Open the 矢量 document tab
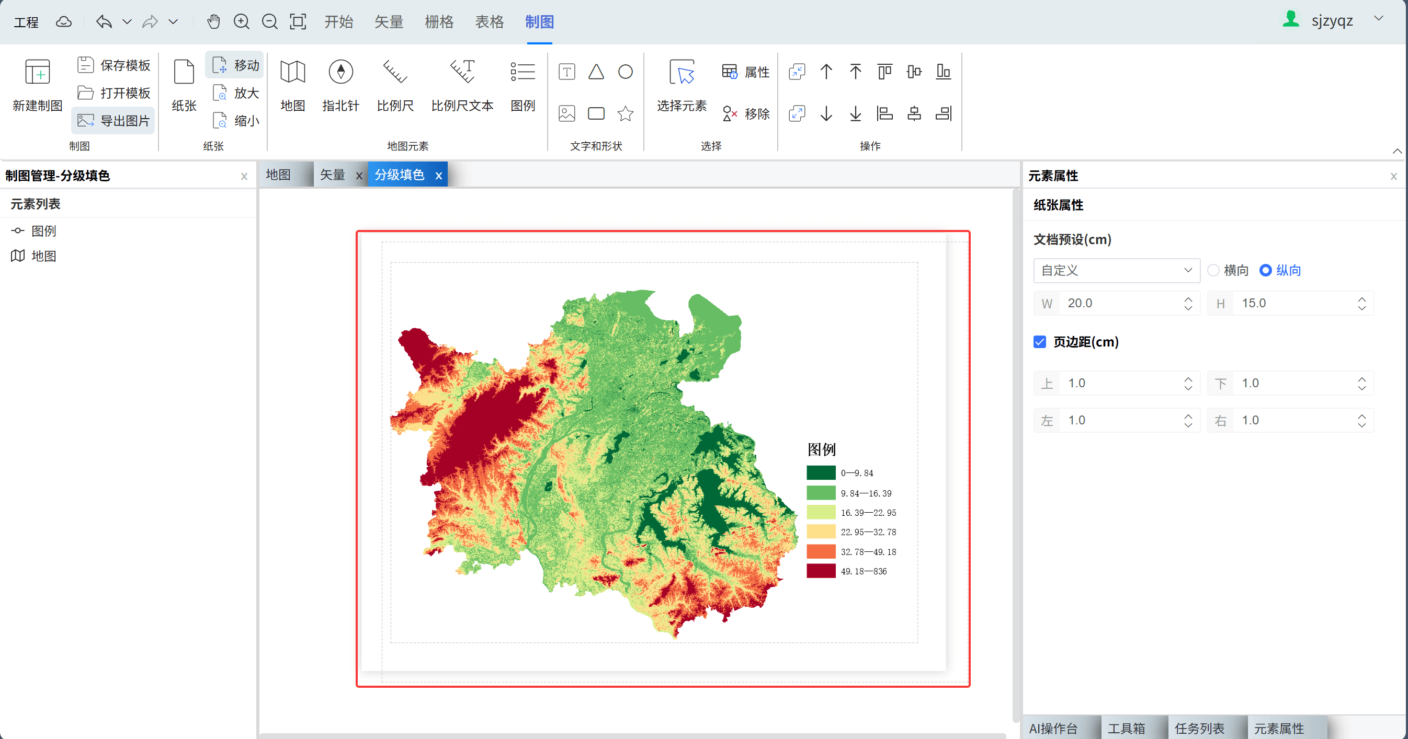This screenshot has width=1408, height=739. coord(332,175)
